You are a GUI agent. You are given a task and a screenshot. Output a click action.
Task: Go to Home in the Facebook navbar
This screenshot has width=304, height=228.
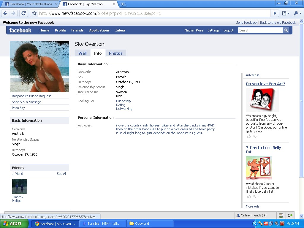(45, 30)
